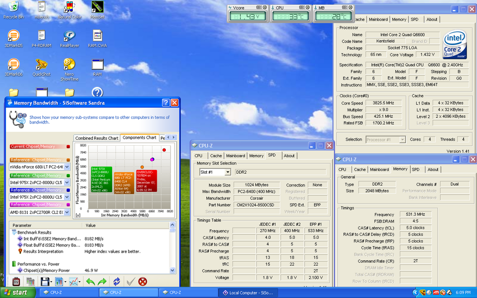
Task: Toggle the orange Reference Chipset/Memory box
Action: tap(68, 160)
